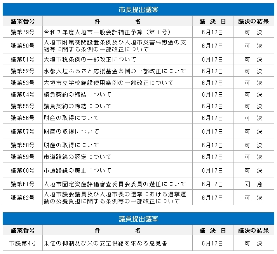Click 可決 in the 議第60号 row
Image resolution: width=277 pixels, height=254 pixels.
click(x=254, y=170)
